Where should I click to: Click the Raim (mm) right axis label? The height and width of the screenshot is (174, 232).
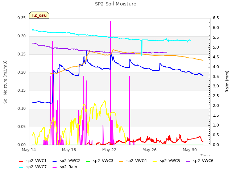click(x=227, y=82)
